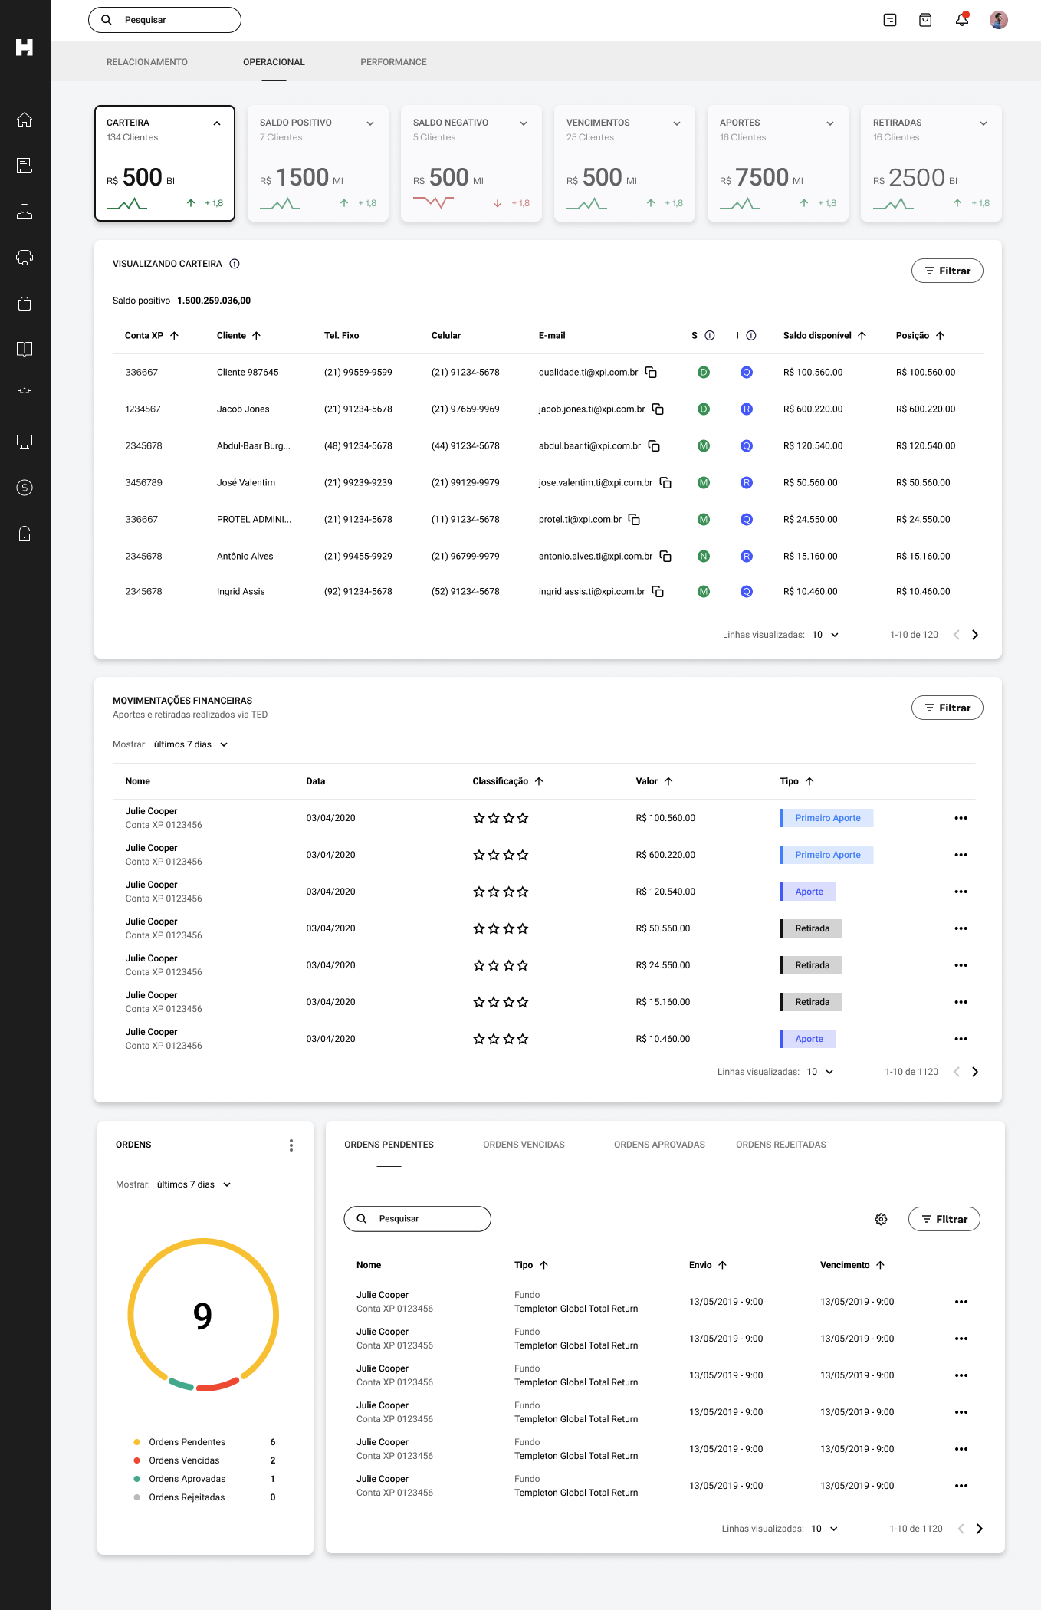Expand the Saldo Positivo card
The image size is (1041, 1610).
pos(370,123)
